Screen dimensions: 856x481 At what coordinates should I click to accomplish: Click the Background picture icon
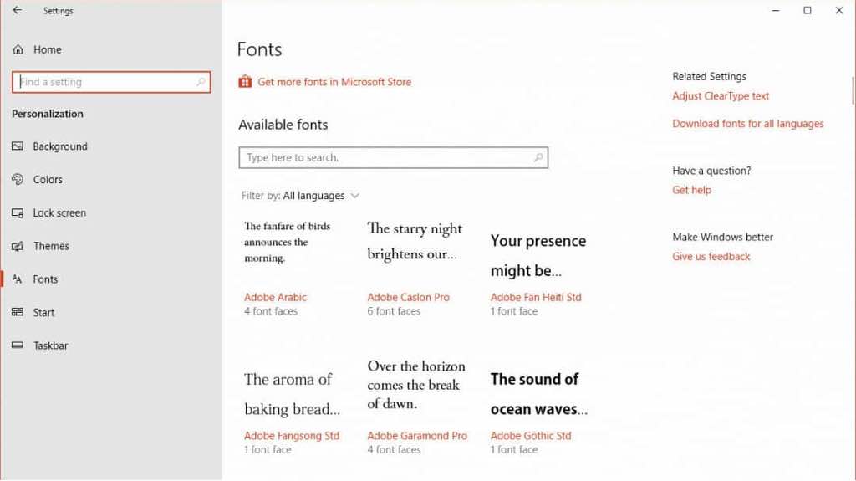pos(18,146)
